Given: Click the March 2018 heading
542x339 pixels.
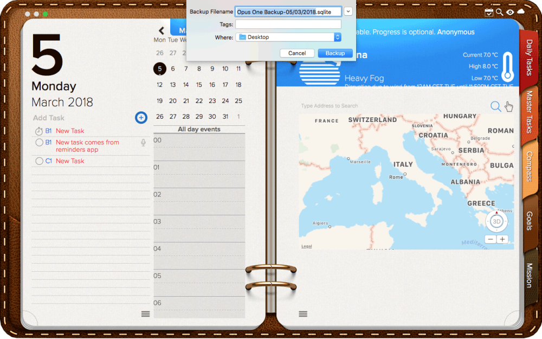Looking at the screenshot, I should click(62, 103).
